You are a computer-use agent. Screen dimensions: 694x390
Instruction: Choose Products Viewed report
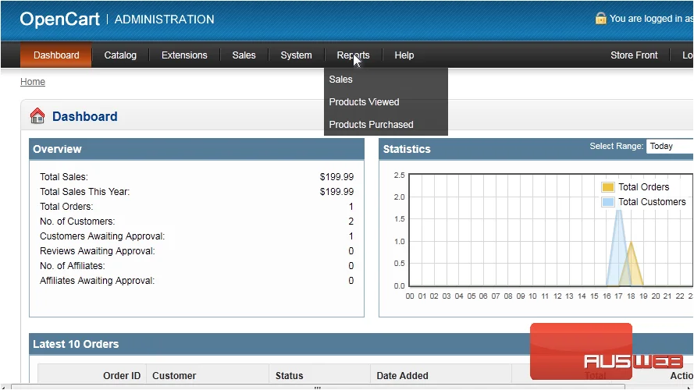pyautogui.click(x=364, y=102)
